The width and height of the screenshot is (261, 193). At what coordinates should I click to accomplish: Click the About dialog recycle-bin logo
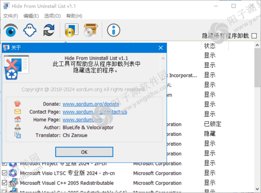pos(16,67)
